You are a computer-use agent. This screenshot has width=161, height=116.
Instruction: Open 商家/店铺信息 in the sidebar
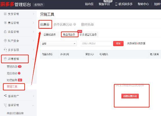tap(15, 113)
